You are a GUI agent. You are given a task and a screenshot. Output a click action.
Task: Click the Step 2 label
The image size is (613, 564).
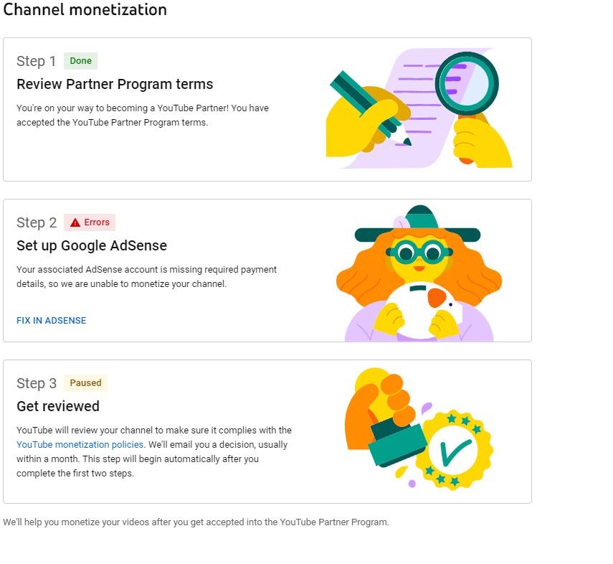pos(36,223)
